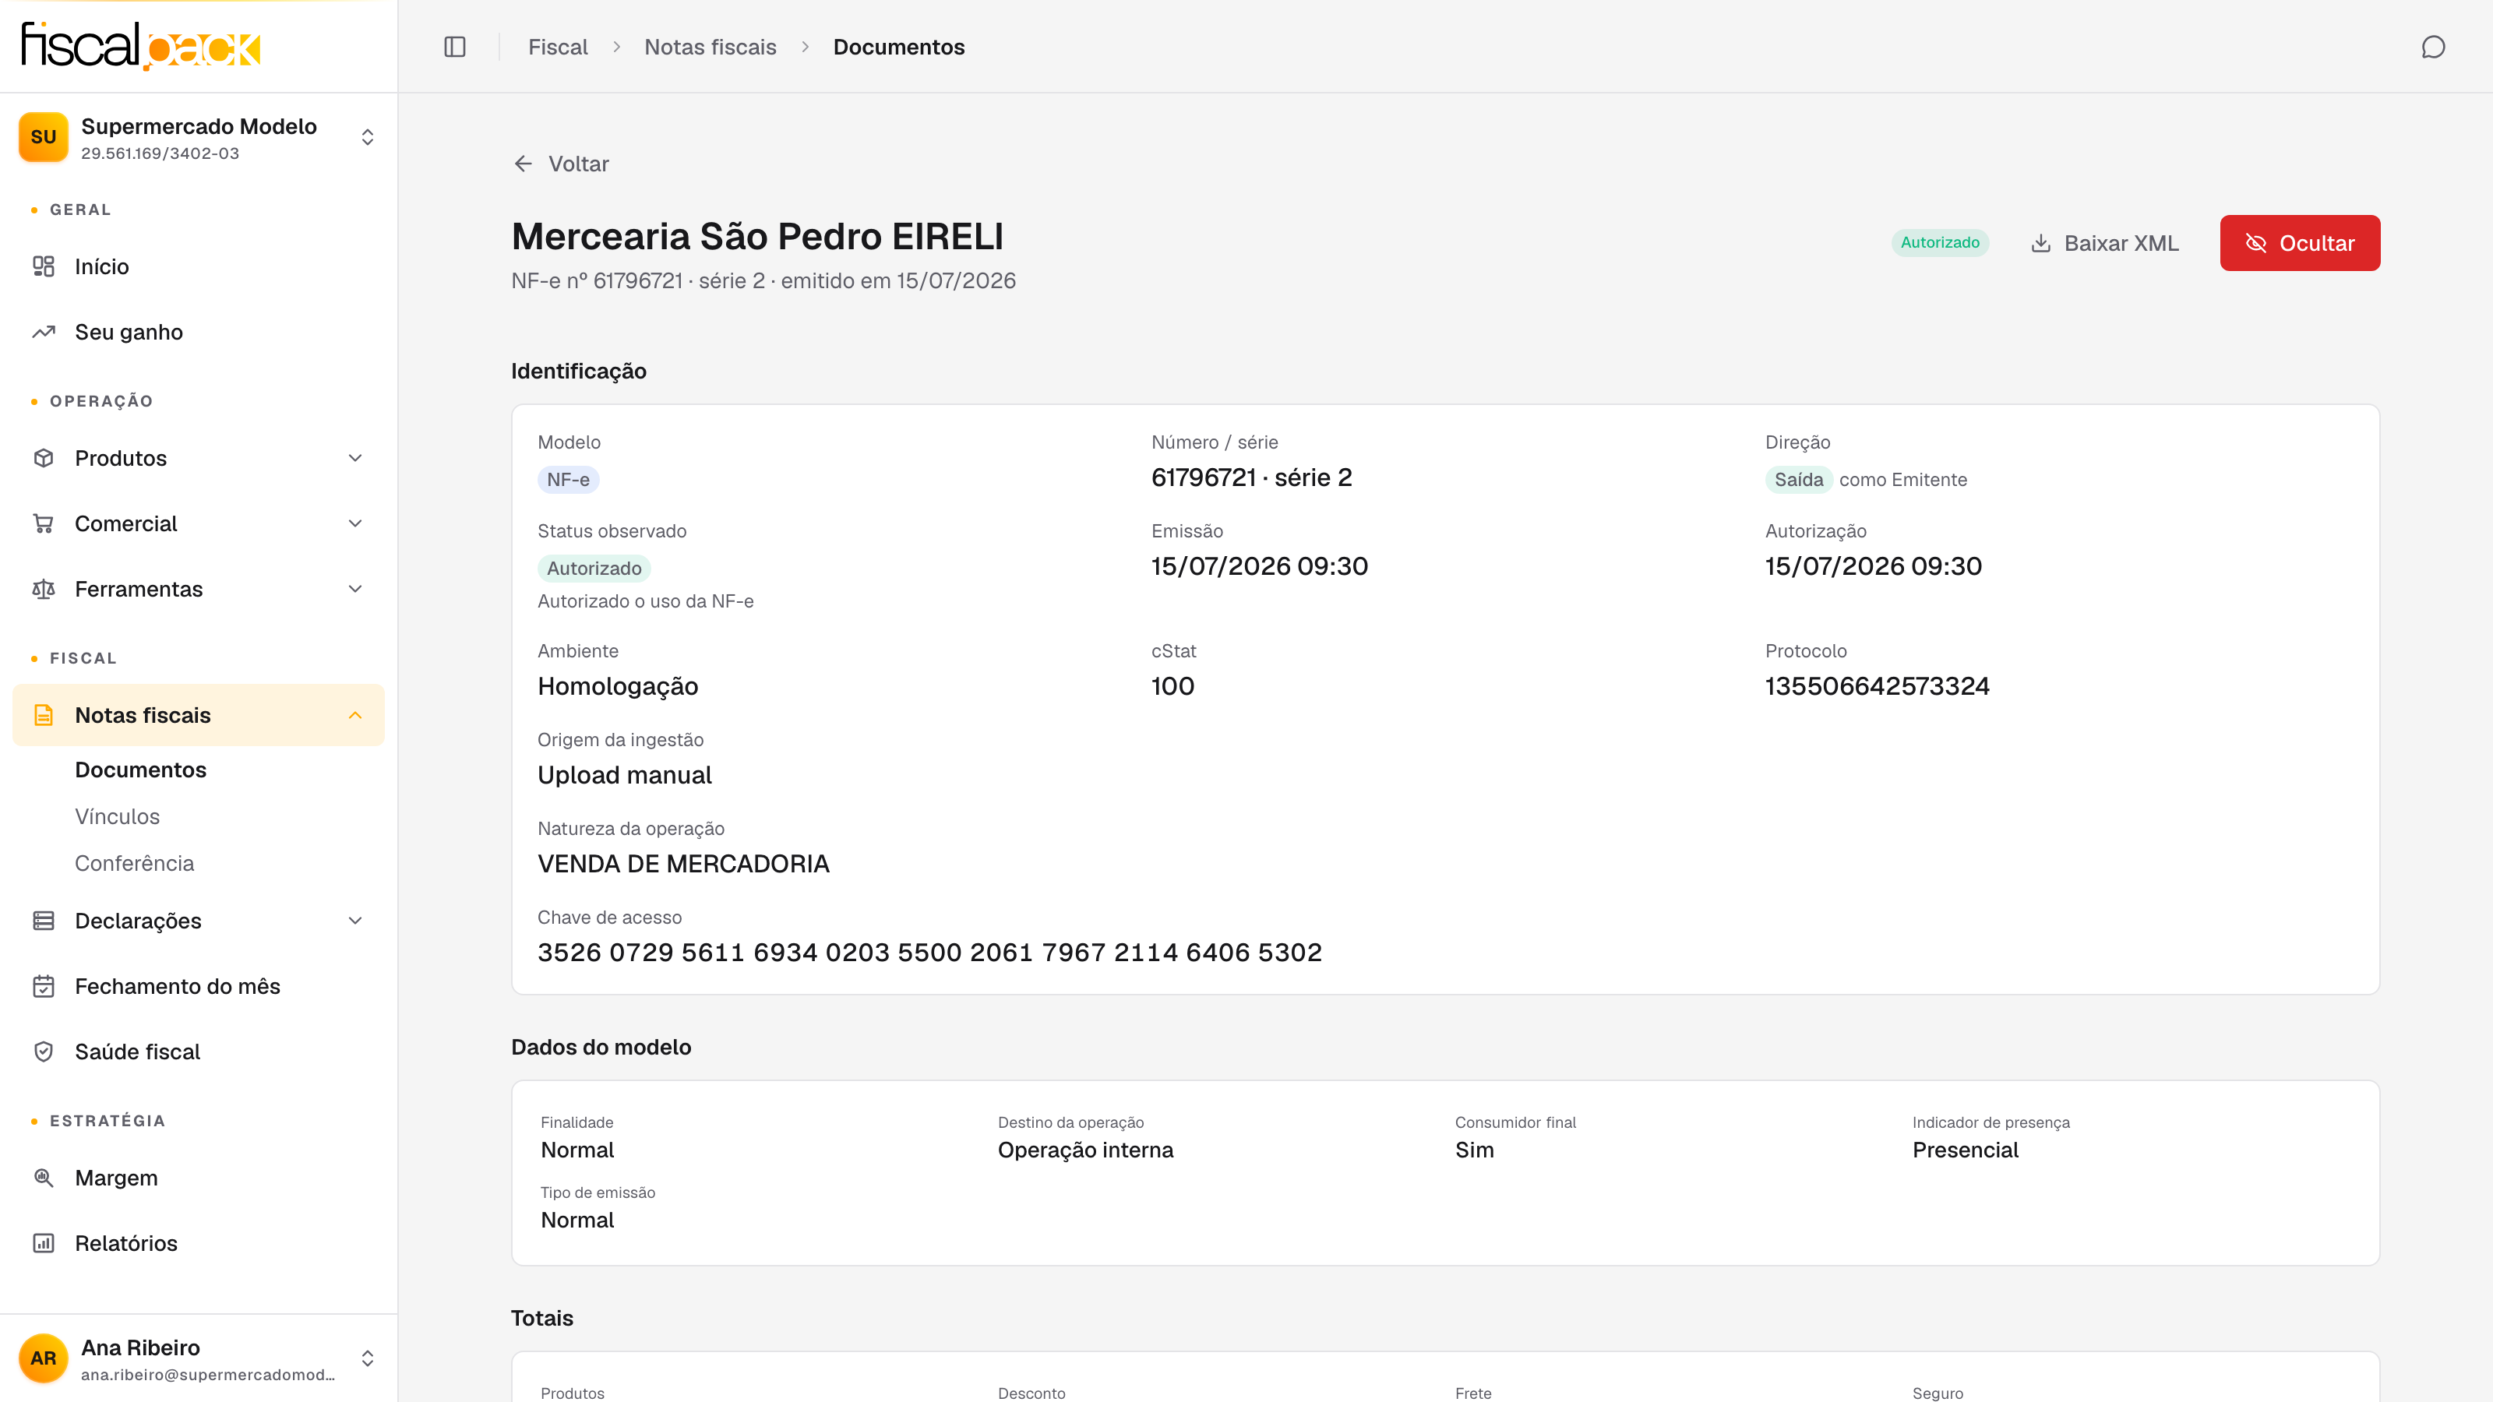Image resolution: width=2493 pixels, height=1402 pixels.
Task: Select Documentos in the sidebar
Action: pyautogui.click(x=140, y=770)
